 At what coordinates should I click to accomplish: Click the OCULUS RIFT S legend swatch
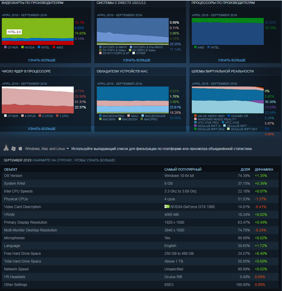tap(195, 125)
